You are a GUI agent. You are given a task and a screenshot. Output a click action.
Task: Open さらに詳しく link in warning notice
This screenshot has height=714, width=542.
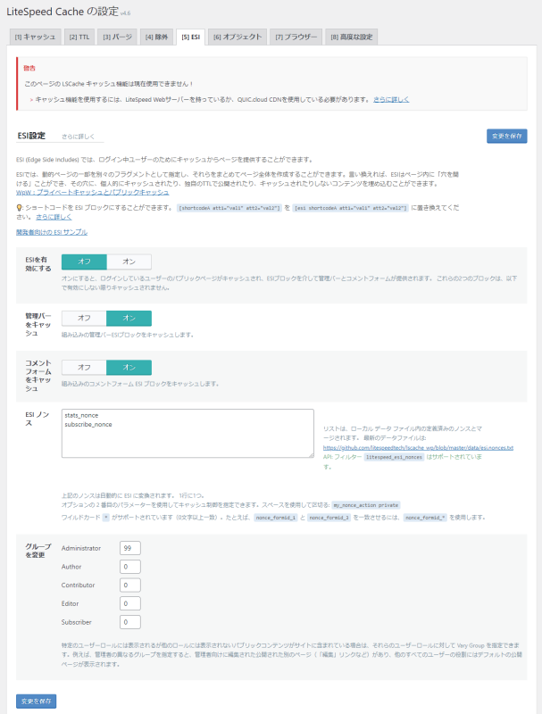[391, 99]
